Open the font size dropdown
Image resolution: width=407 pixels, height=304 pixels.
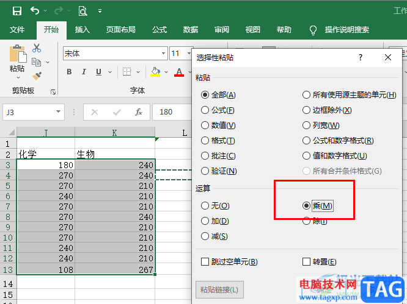[189, 54]
